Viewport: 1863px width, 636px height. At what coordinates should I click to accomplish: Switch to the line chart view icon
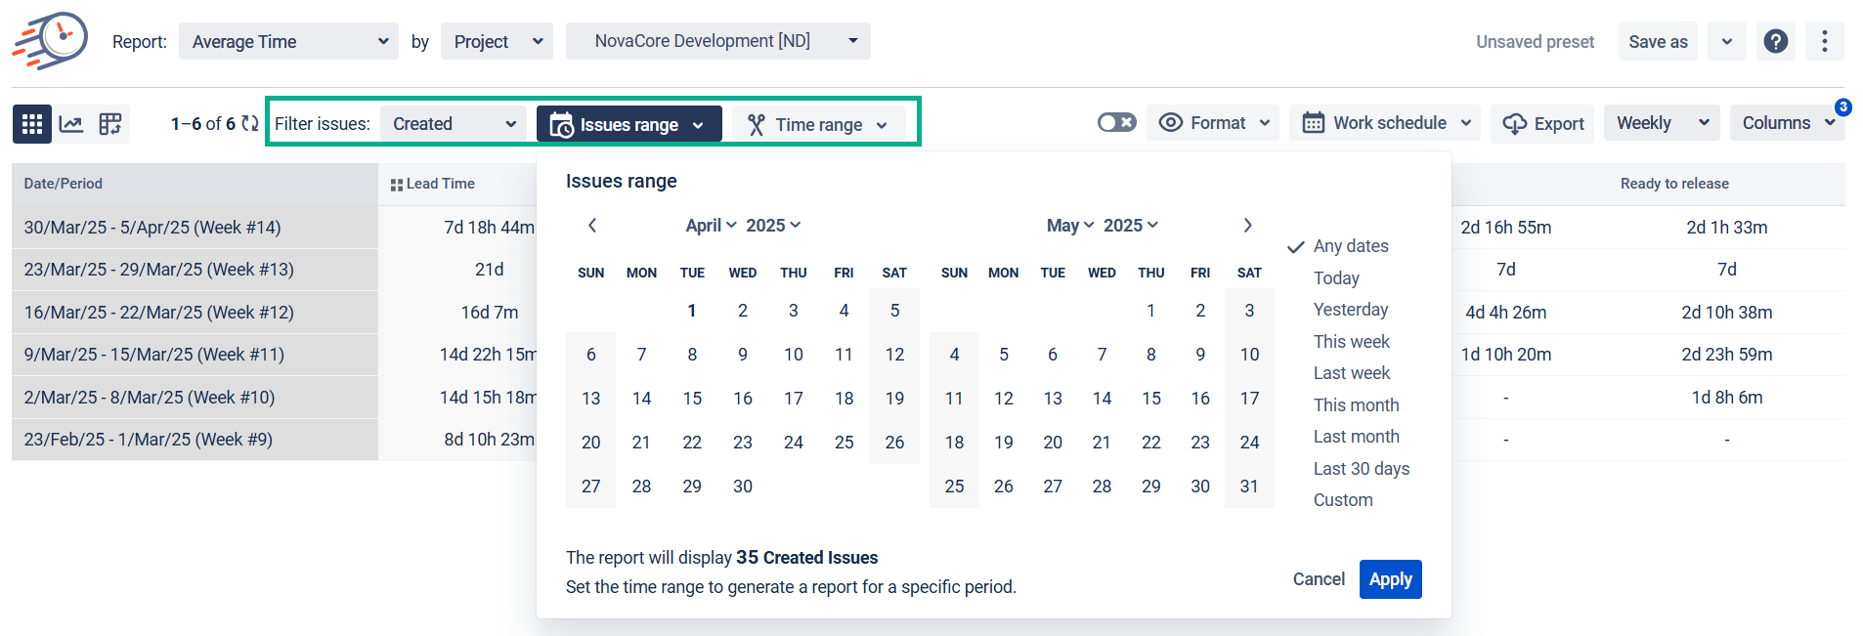coord(71,124)
